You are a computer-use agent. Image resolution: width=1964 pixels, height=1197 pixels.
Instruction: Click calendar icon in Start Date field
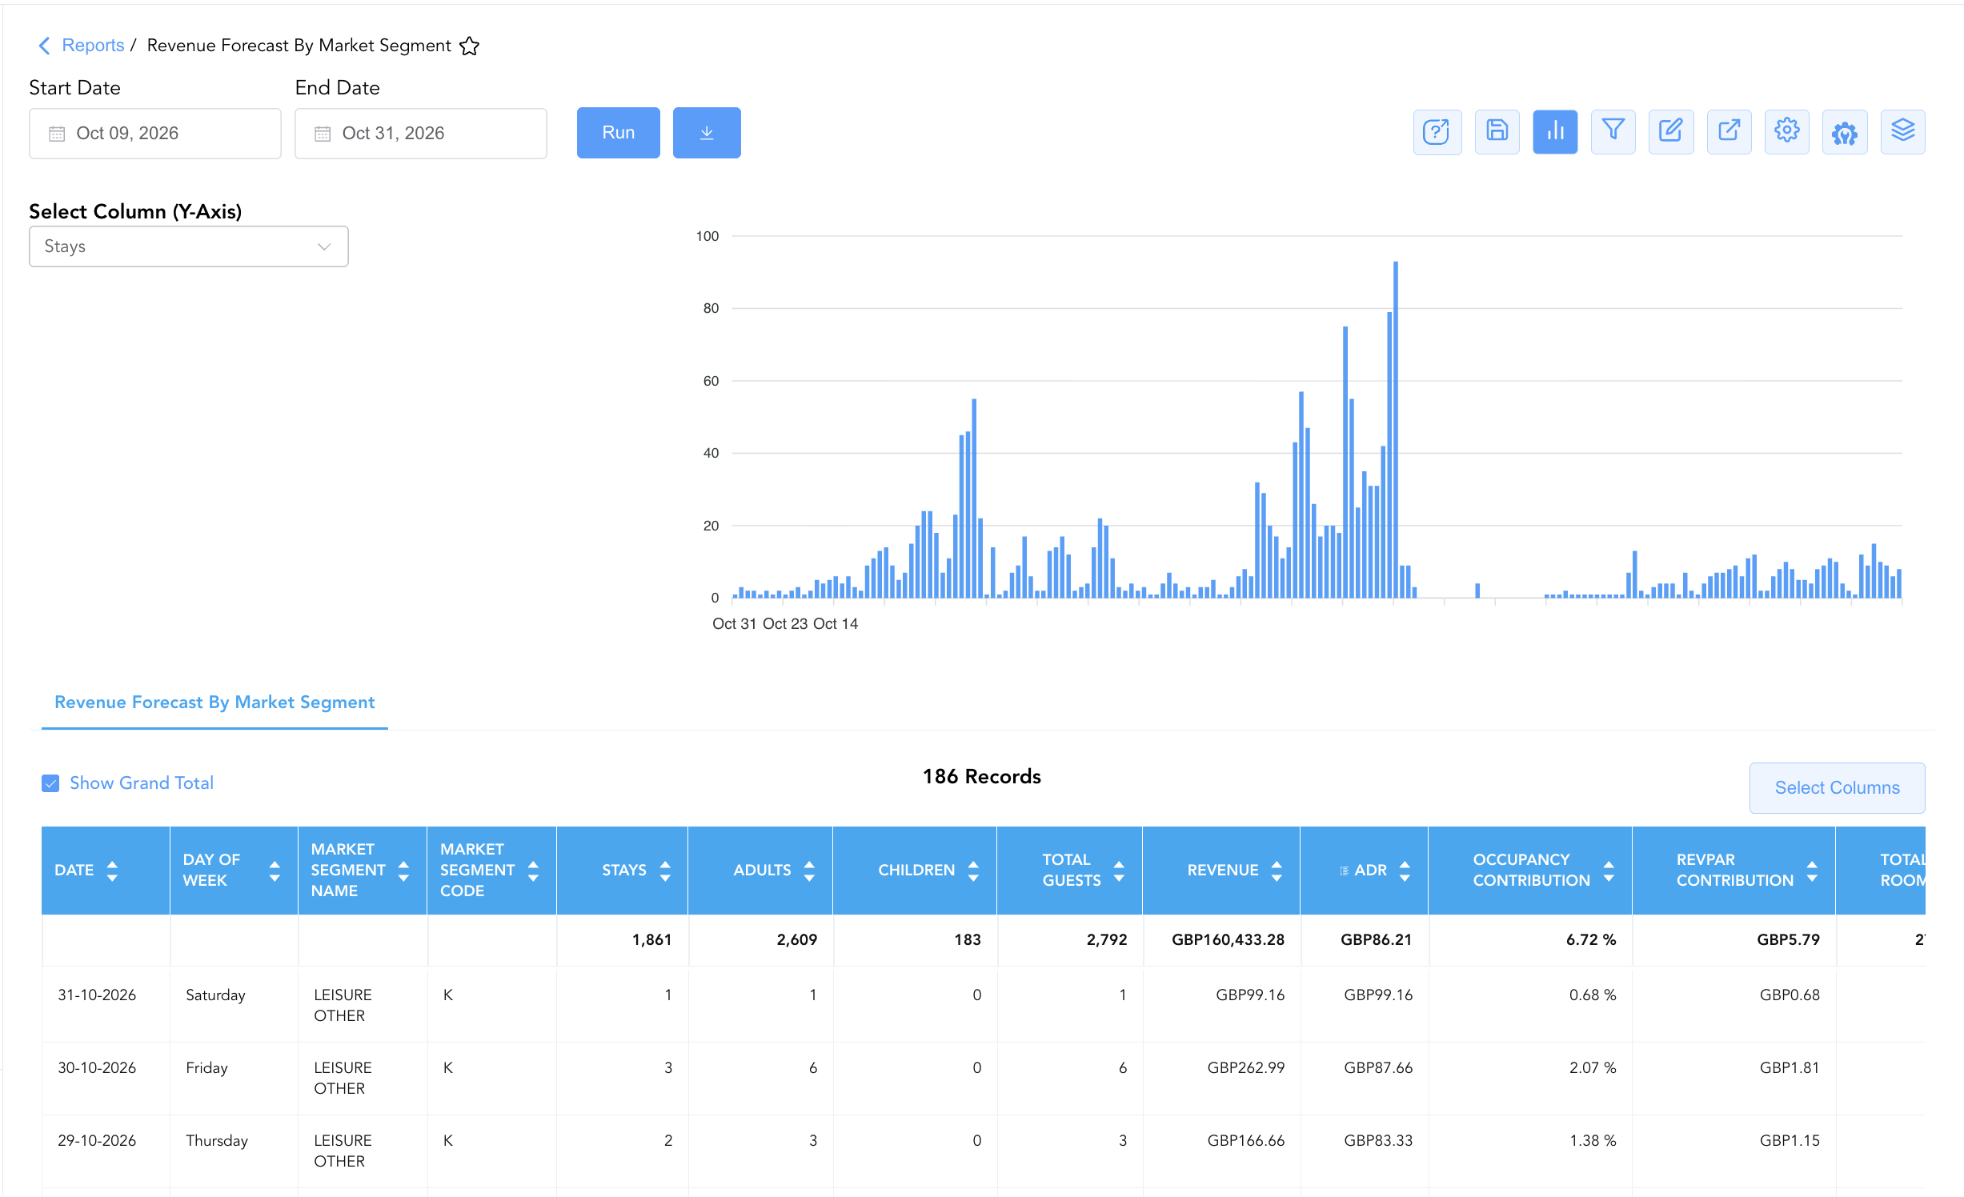(57, 134)
